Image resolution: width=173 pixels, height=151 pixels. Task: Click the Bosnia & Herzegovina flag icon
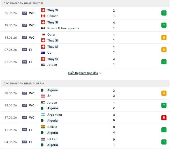(x=43, y=29)
